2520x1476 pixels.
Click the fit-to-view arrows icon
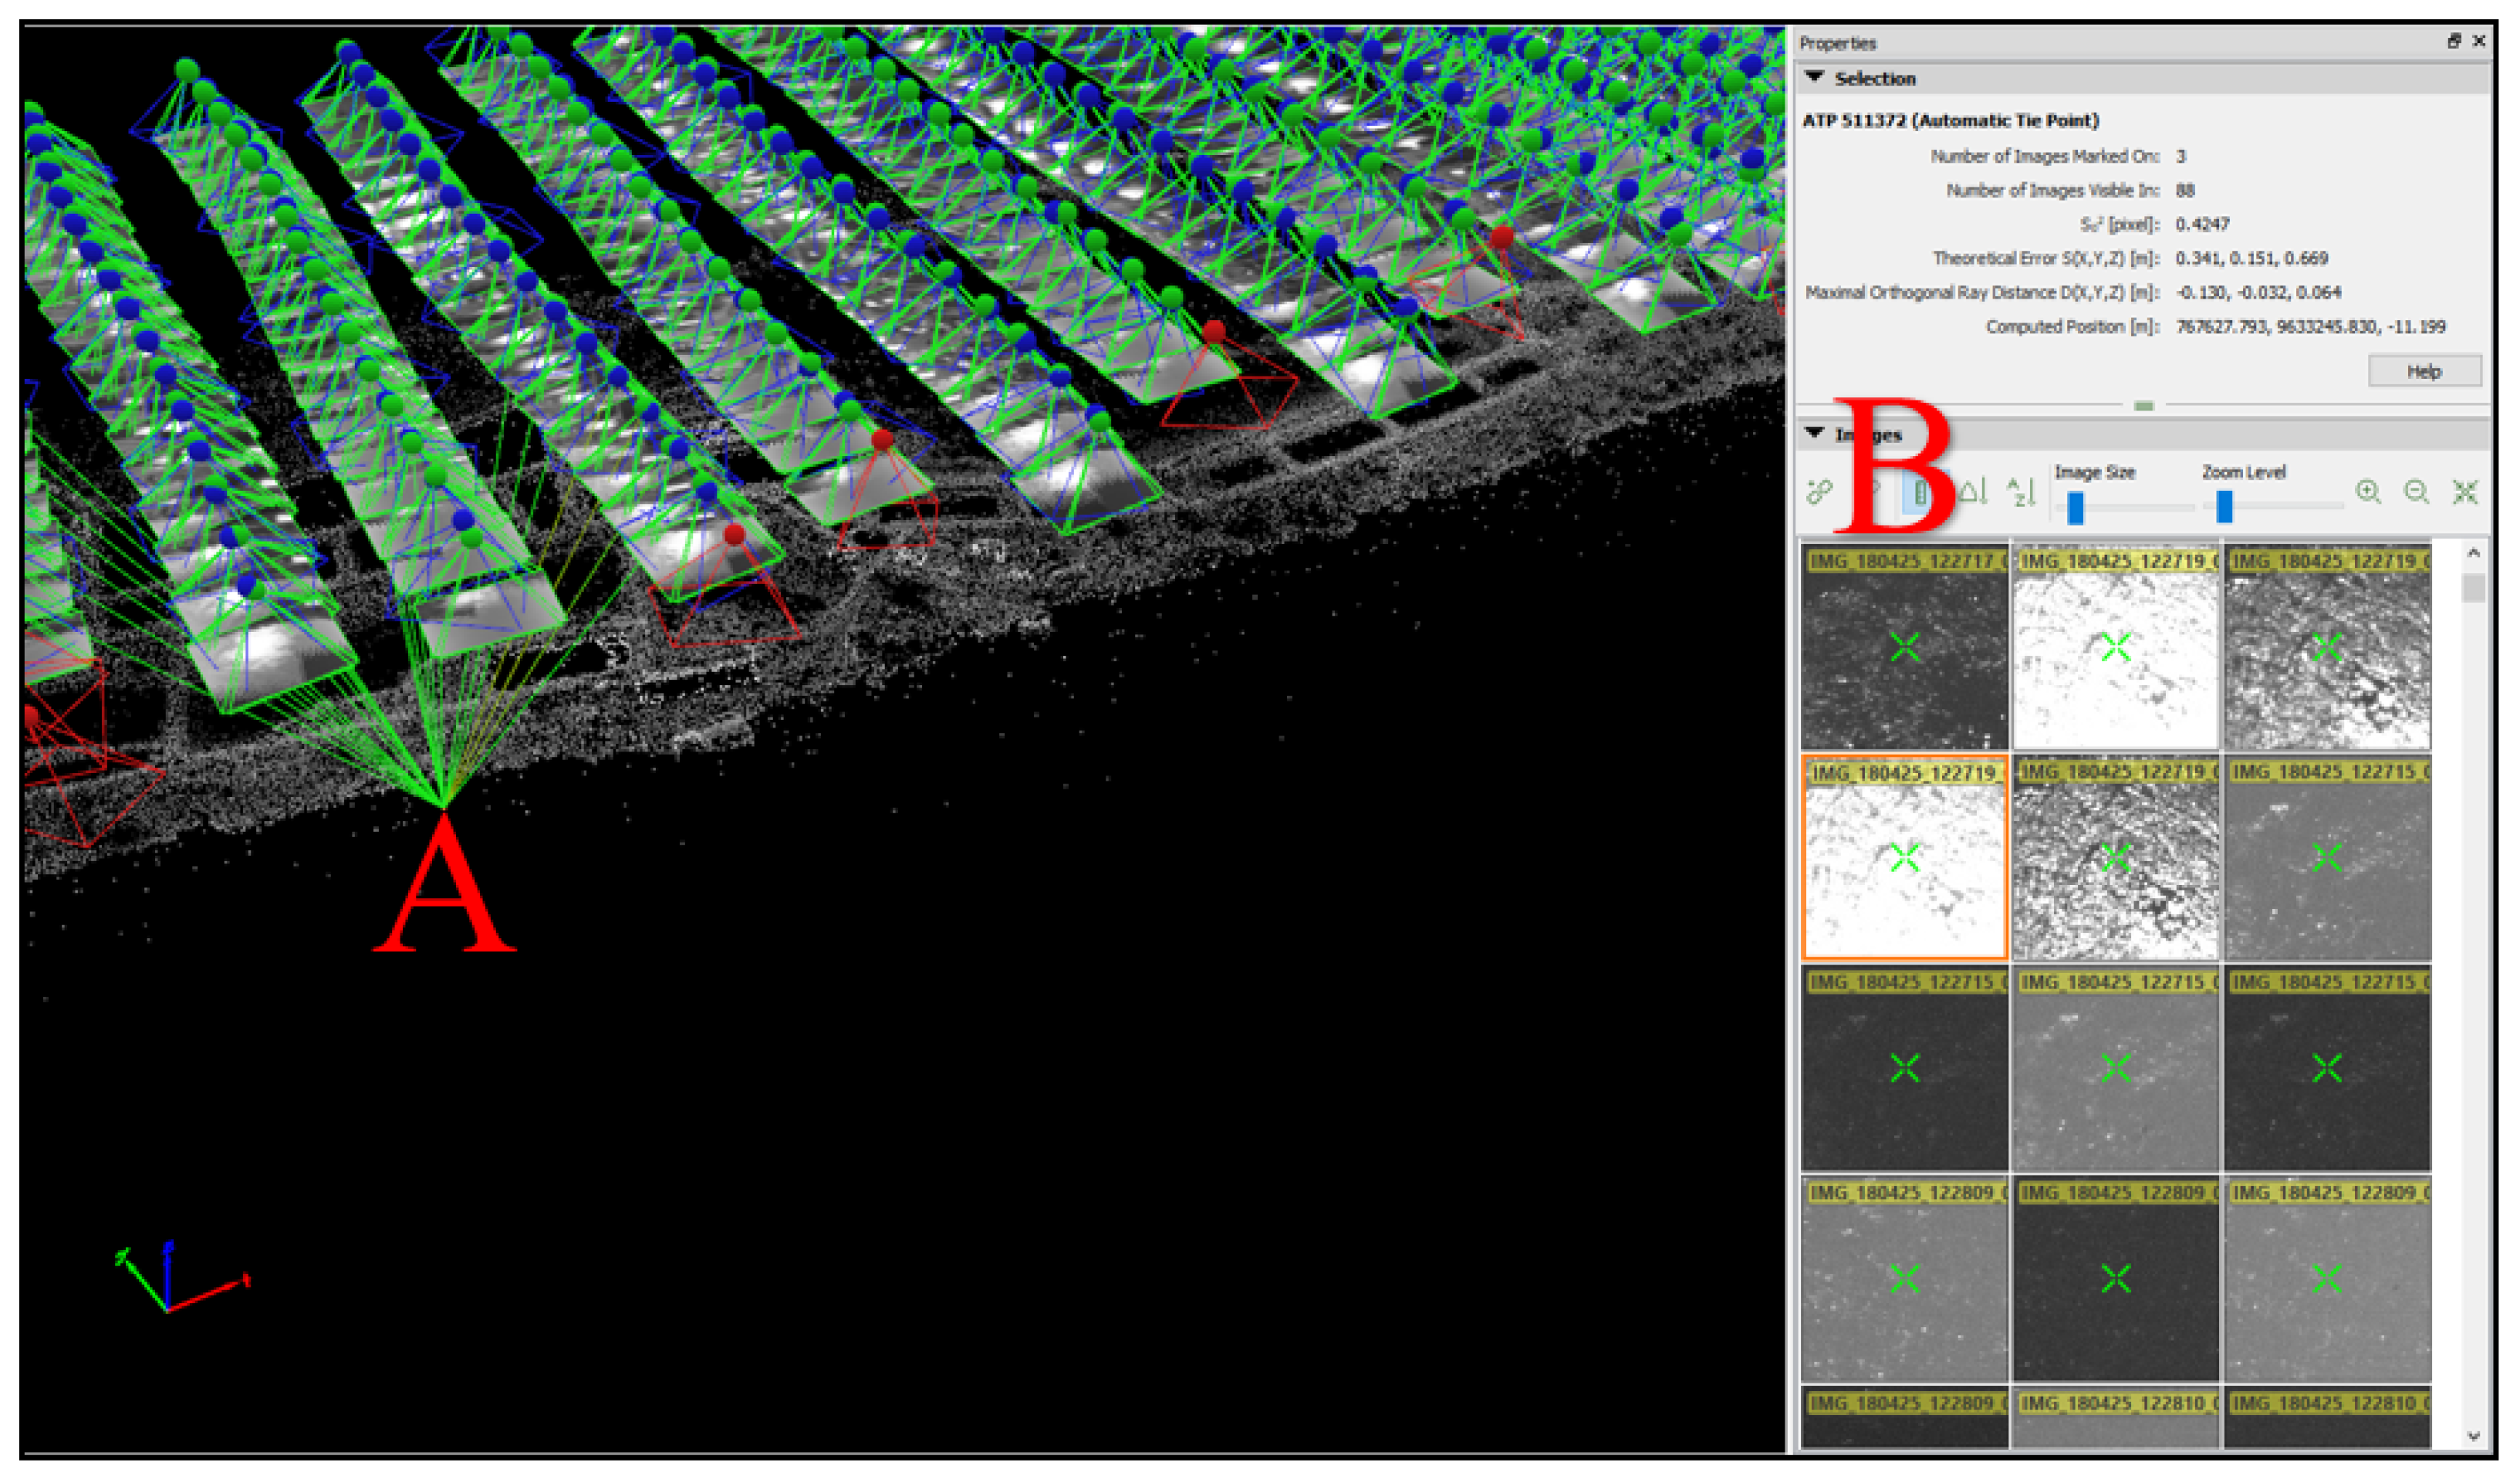(2465, 491)
